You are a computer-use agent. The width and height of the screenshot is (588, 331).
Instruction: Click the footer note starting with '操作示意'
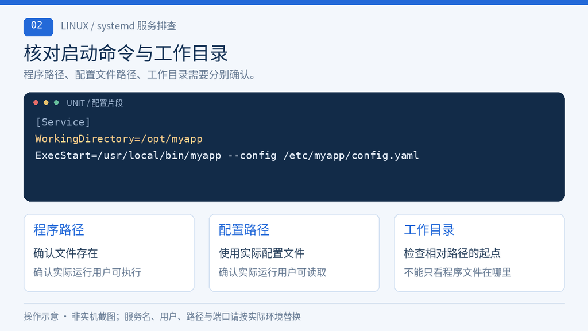click(x=162, y=317)
